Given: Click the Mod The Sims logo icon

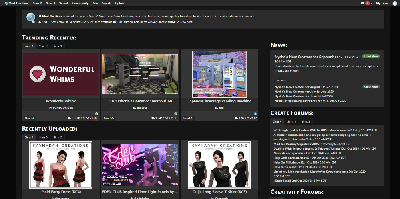Looking at the screenshot, I should click(6, 3).
